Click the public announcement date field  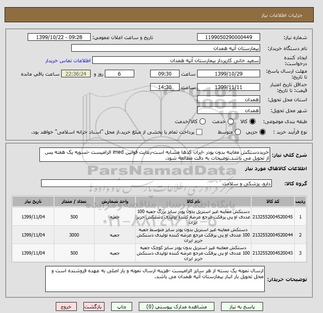point(59,37)
